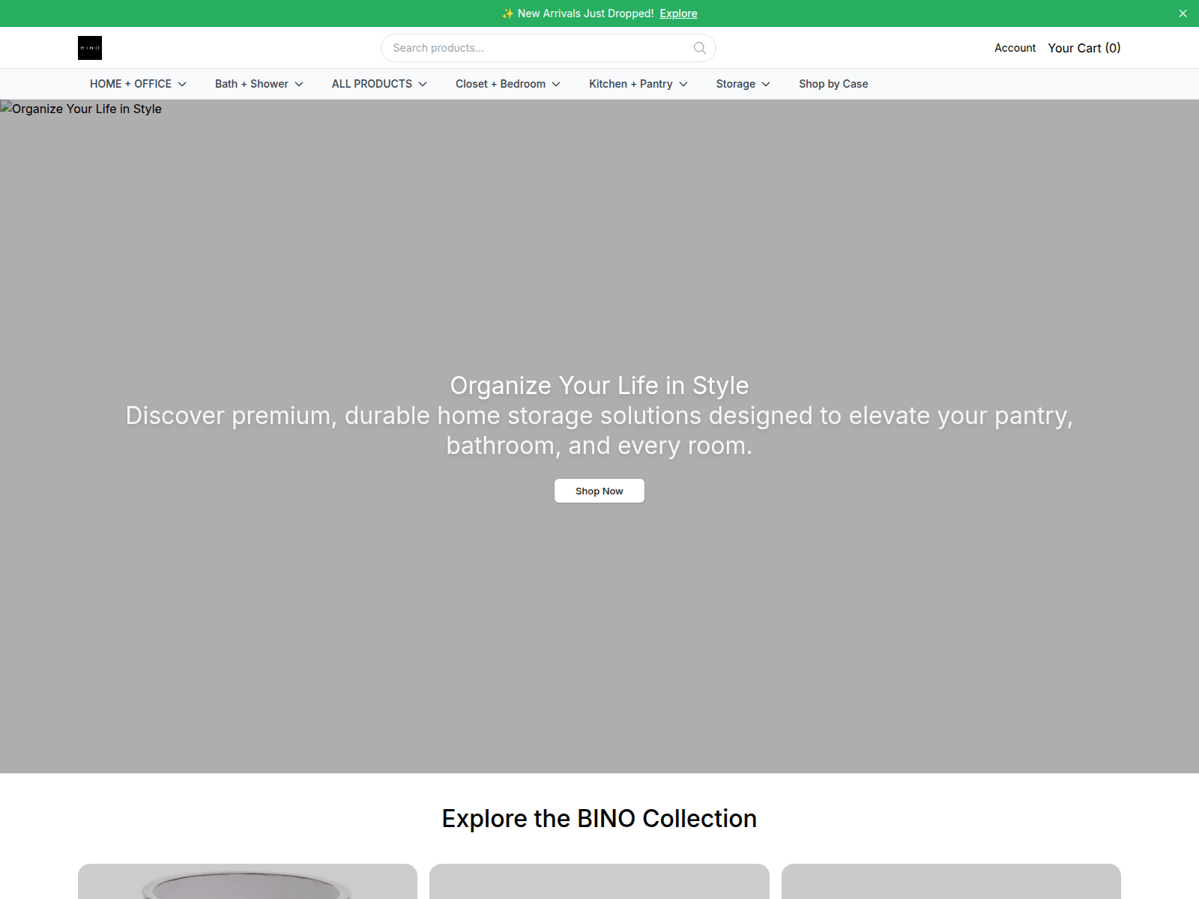Expand the Bath + Shower menu

coord(259,84)
